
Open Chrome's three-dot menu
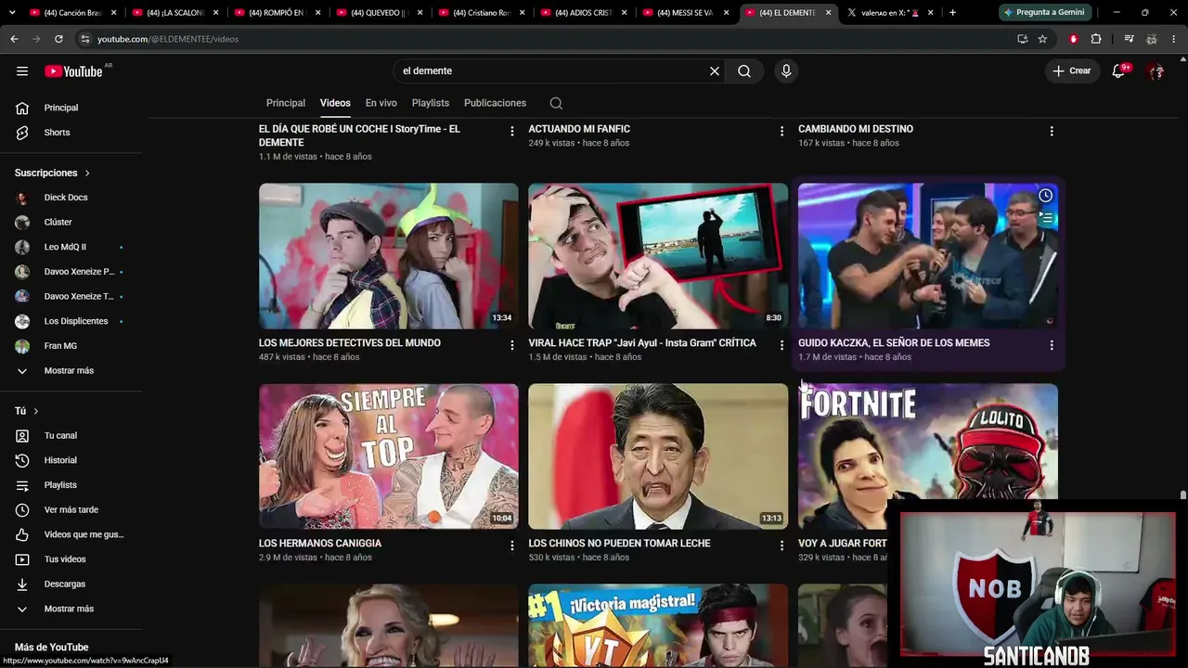(x=1174, y=39)
